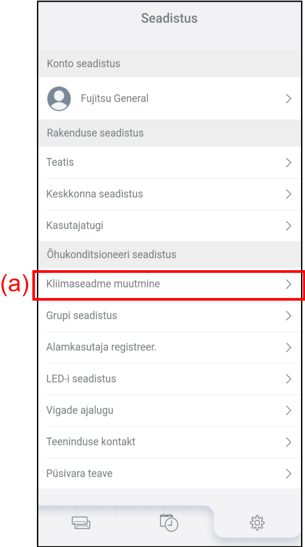Expand chevron next to Fujitsu General
Viewport: 305px width, 547px height.
pos(289,98)
